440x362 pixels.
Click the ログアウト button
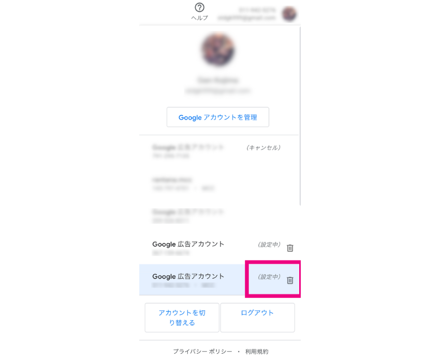point(257,318)
